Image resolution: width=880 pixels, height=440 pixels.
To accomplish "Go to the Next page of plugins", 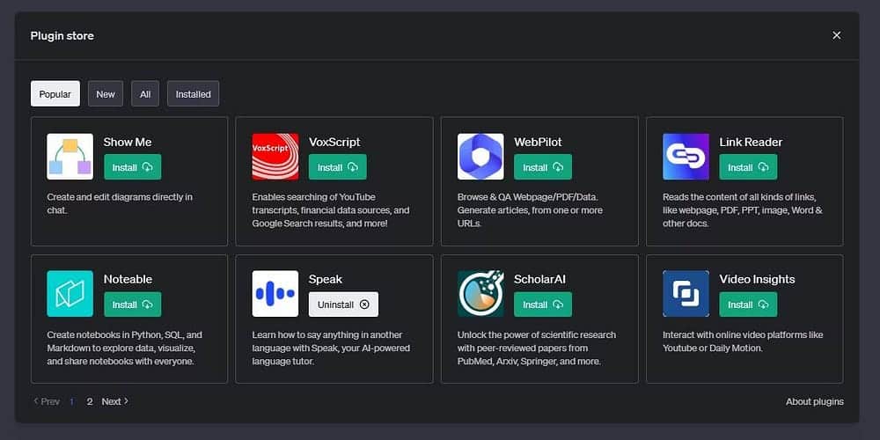I will coord(114,401).
